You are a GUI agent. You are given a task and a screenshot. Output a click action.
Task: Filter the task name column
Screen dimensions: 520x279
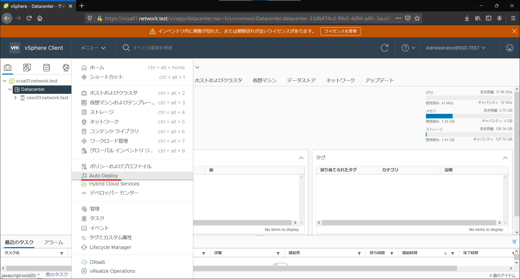pos(62,253)
